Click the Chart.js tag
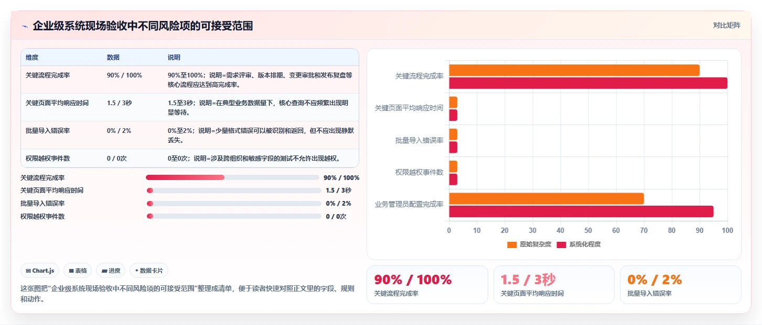Screen dimensions: 762x325 pyautogui.click(x=40, y=271)
